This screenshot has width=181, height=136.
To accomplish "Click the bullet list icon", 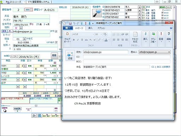I will coord(118,34).
